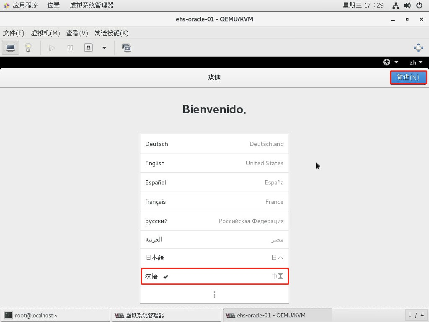Screen dimensions: 429x322
Task: Open the 位置 menu
Action: 53,5
